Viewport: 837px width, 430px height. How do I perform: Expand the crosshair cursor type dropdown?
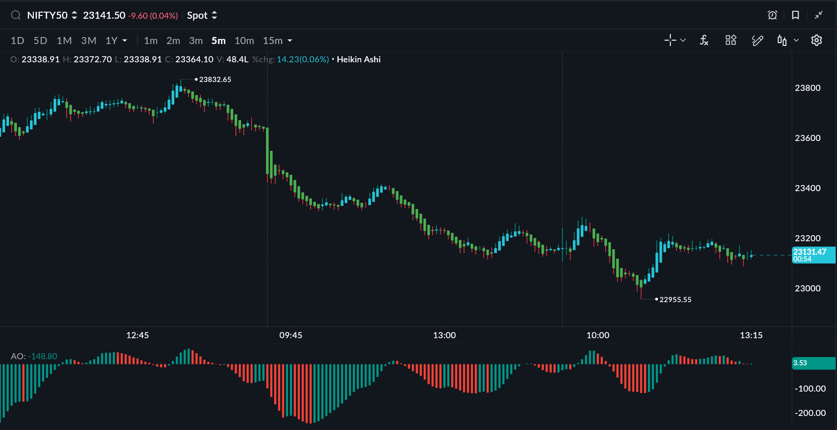pos(683,41)
